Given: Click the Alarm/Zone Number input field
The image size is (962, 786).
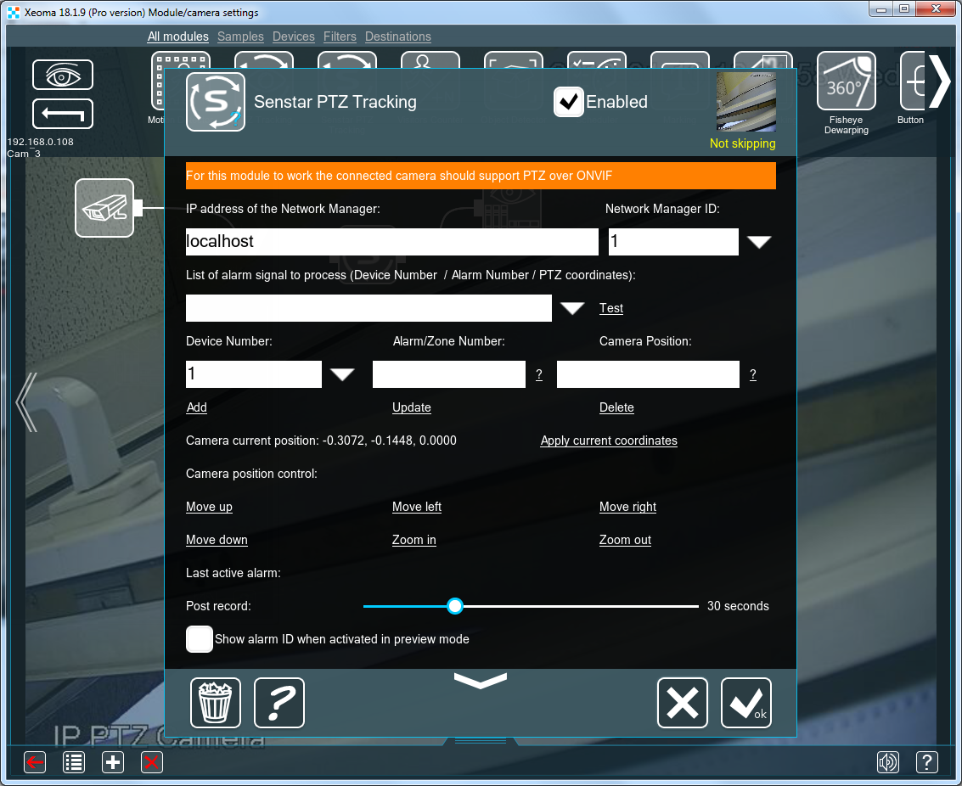Looking at the screenshot, I should tap(449, 374).
